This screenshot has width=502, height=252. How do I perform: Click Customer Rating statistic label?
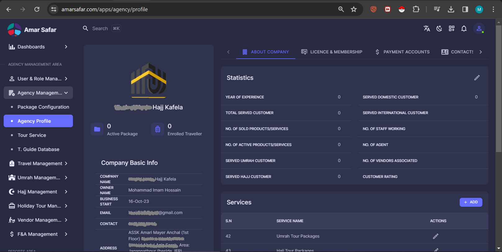point(380,177)
